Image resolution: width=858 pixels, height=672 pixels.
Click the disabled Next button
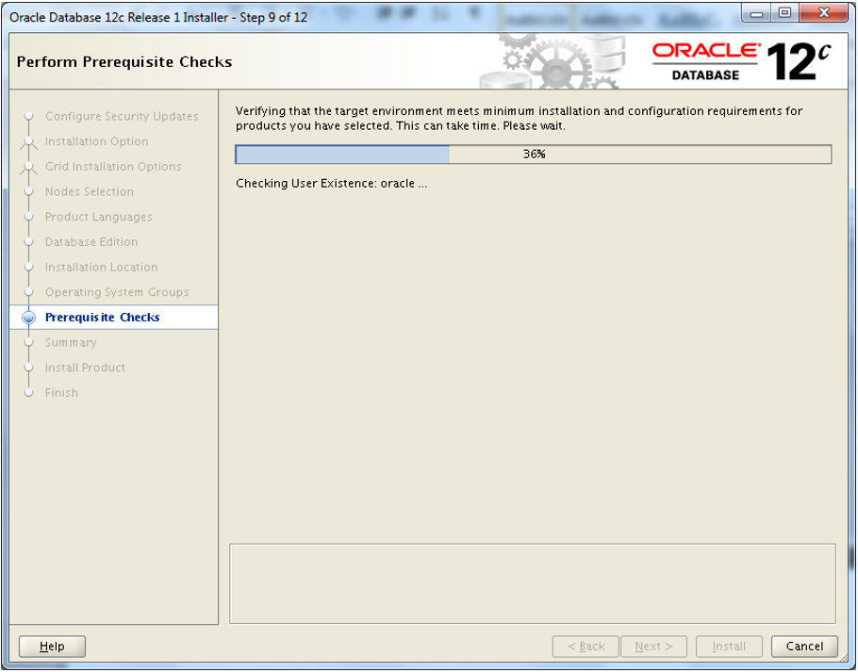[x=653, y=646]
